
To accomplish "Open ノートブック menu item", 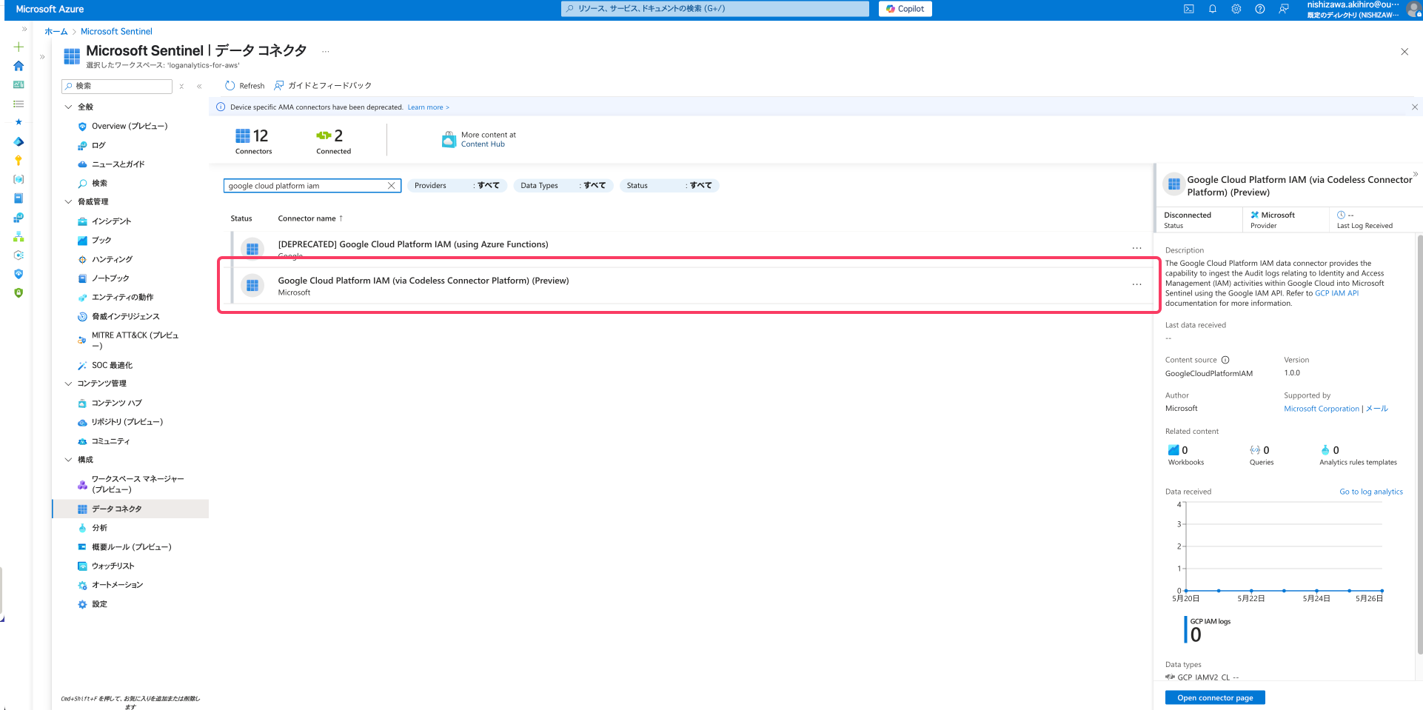I will click(110, 278).
